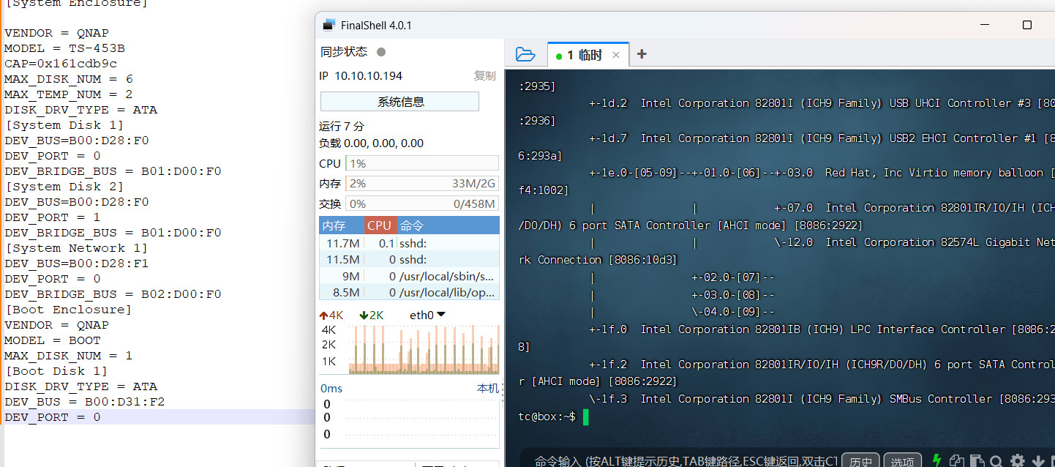Click the IP address 10.10.10.194
Image resolution: width=1055 pixels, height=467 pixels.
[x=368, y=75]
